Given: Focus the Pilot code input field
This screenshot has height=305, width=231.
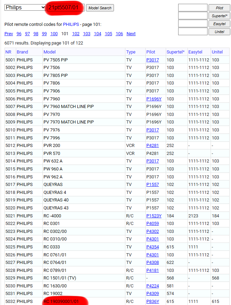Looking at the screenshot, I should (192, 8).
